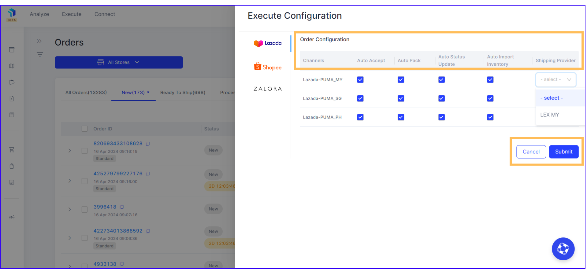The image size is (587, 271).
Task: Open the filter icon below sidebar chevrons
Action: coord(40,54)
